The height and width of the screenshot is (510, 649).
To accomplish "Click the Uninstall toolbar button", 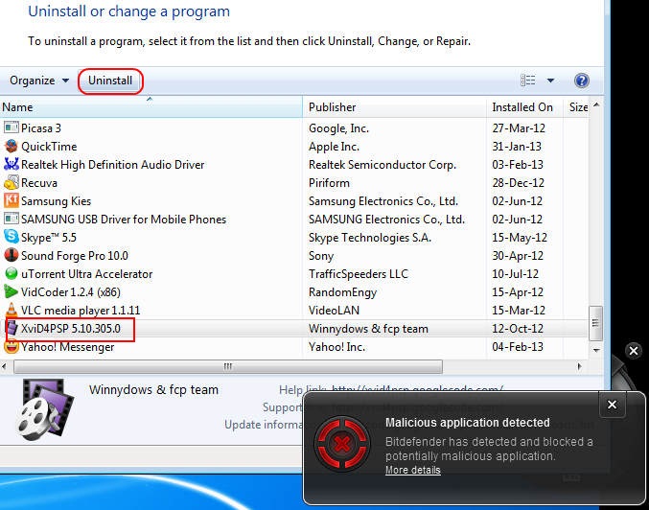I will coord(110,81).
